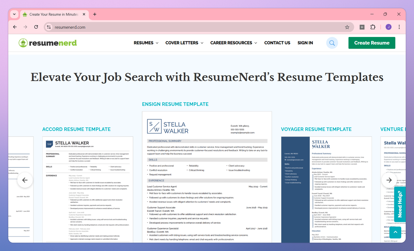Click the browser extensions puzzle icon
The height and width of the screenshot is (251, 414).
click(x=373, y=27)
